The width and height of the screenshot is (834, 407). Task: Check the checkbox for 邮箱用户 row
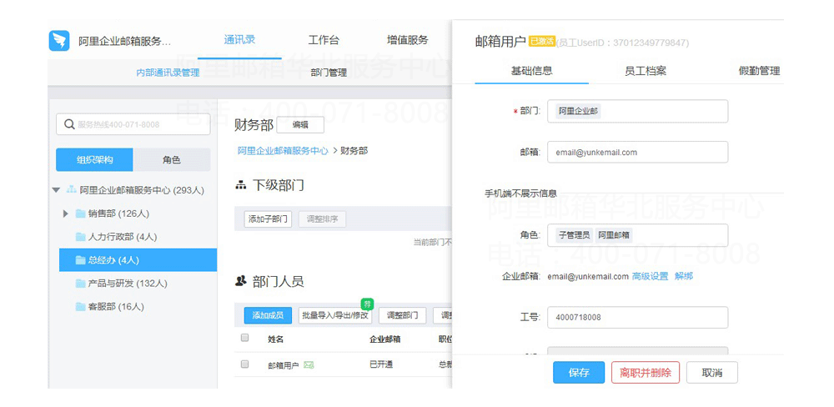(245, 364)
